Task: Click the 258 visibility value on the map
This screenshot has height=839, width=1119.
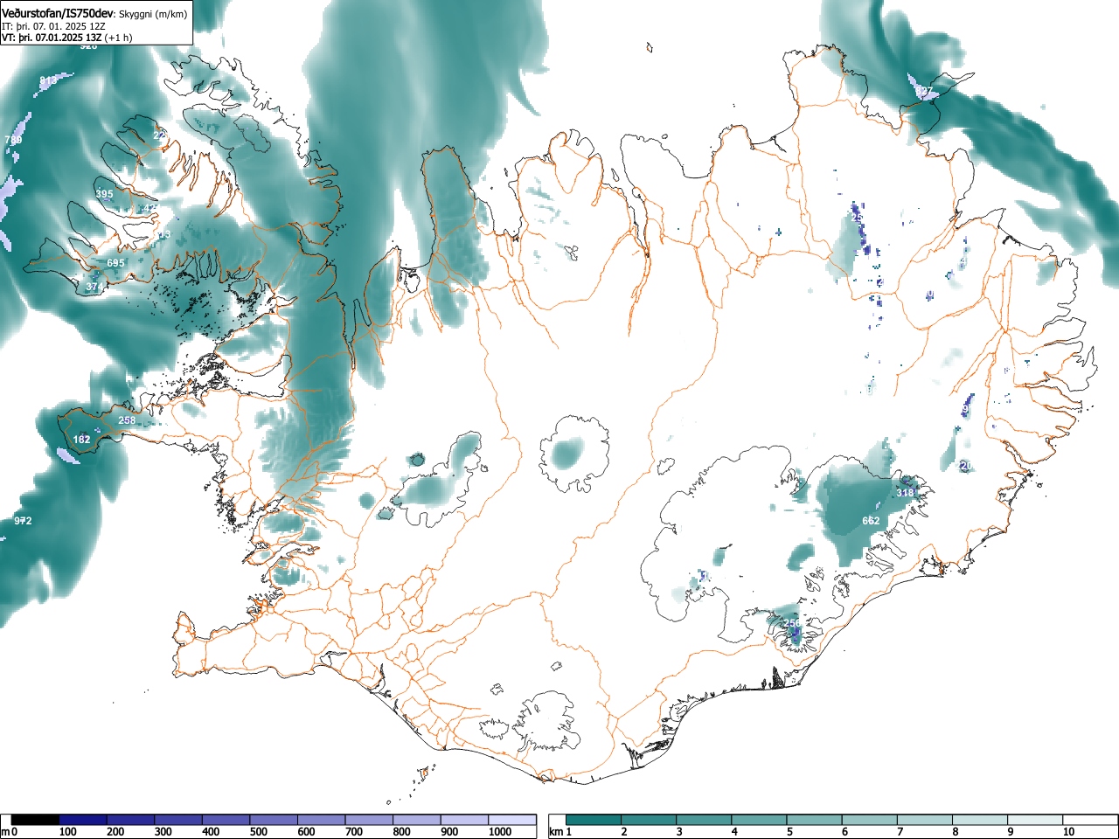Action: [127, 420]
